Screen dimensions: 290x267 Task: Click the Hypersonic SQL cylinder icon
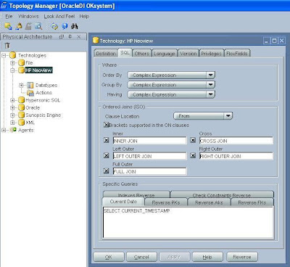click(x=22, y=100)
